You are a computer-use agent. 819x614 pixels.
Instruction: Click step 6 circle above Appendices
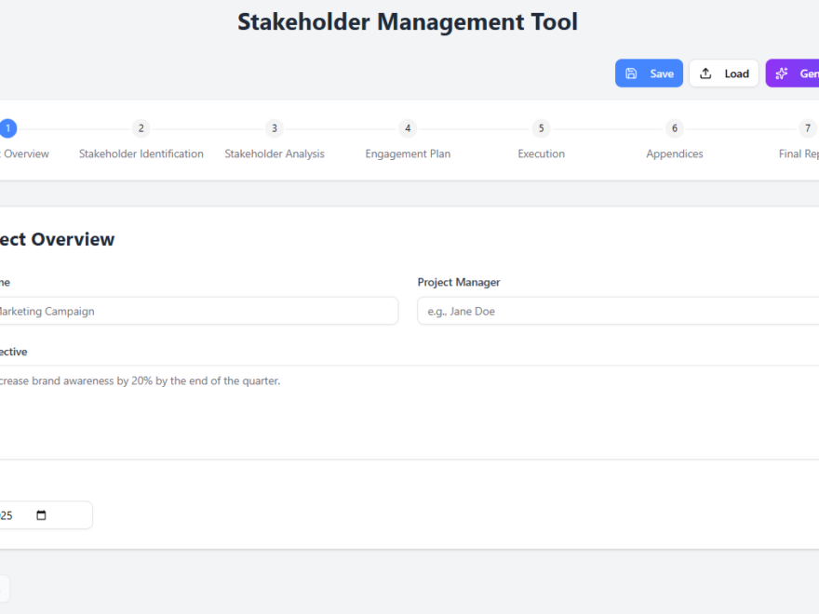point(674,128)
